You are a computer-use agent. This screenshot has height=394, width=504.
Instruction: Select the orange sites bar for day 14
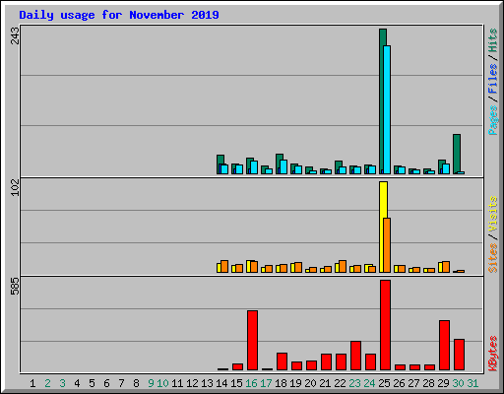[224, 266]
